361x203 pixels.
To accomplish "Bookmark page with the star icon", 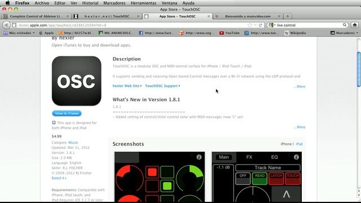I will (250, 25).
